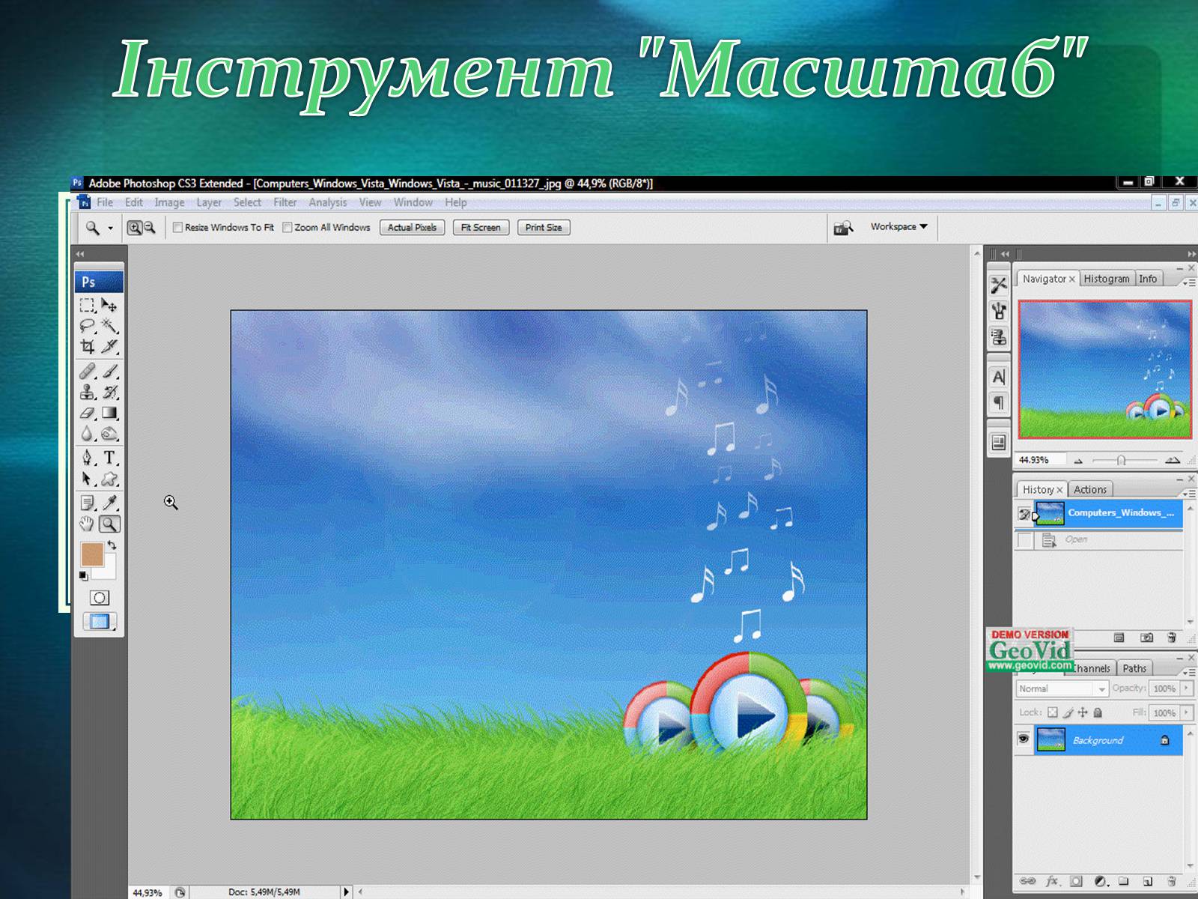Image resolution: width=1198 pixels, height=899 pixels.
Task: Select the Rectangular Marquee tool
Action: click(x=88, y=305)
